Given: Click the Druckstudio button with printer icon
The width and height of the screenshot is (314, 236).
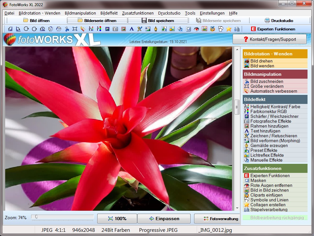Looking at the screenshot, I should [x=279, y=20].
